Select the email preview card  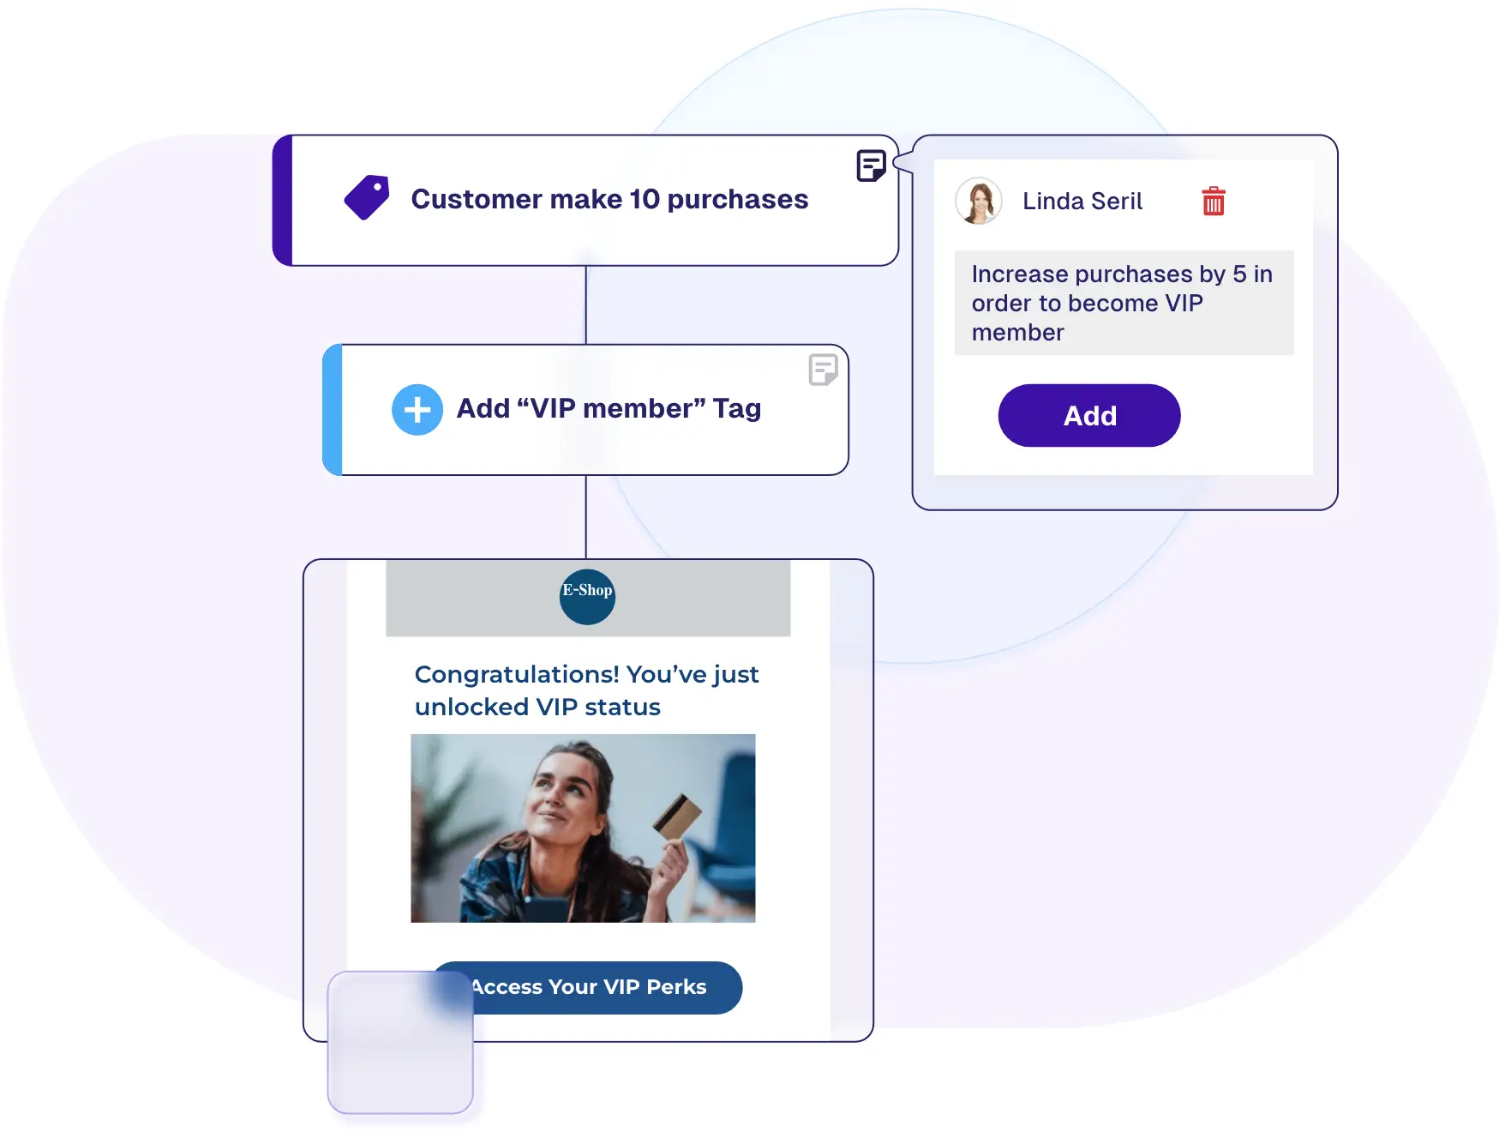[588, 800]
